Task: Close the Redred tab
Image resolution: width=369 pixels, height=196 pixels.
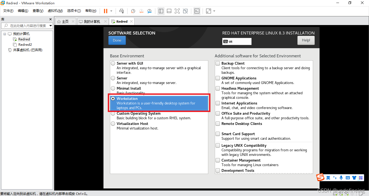Action: pyautogui.click(x=131, y=22)
